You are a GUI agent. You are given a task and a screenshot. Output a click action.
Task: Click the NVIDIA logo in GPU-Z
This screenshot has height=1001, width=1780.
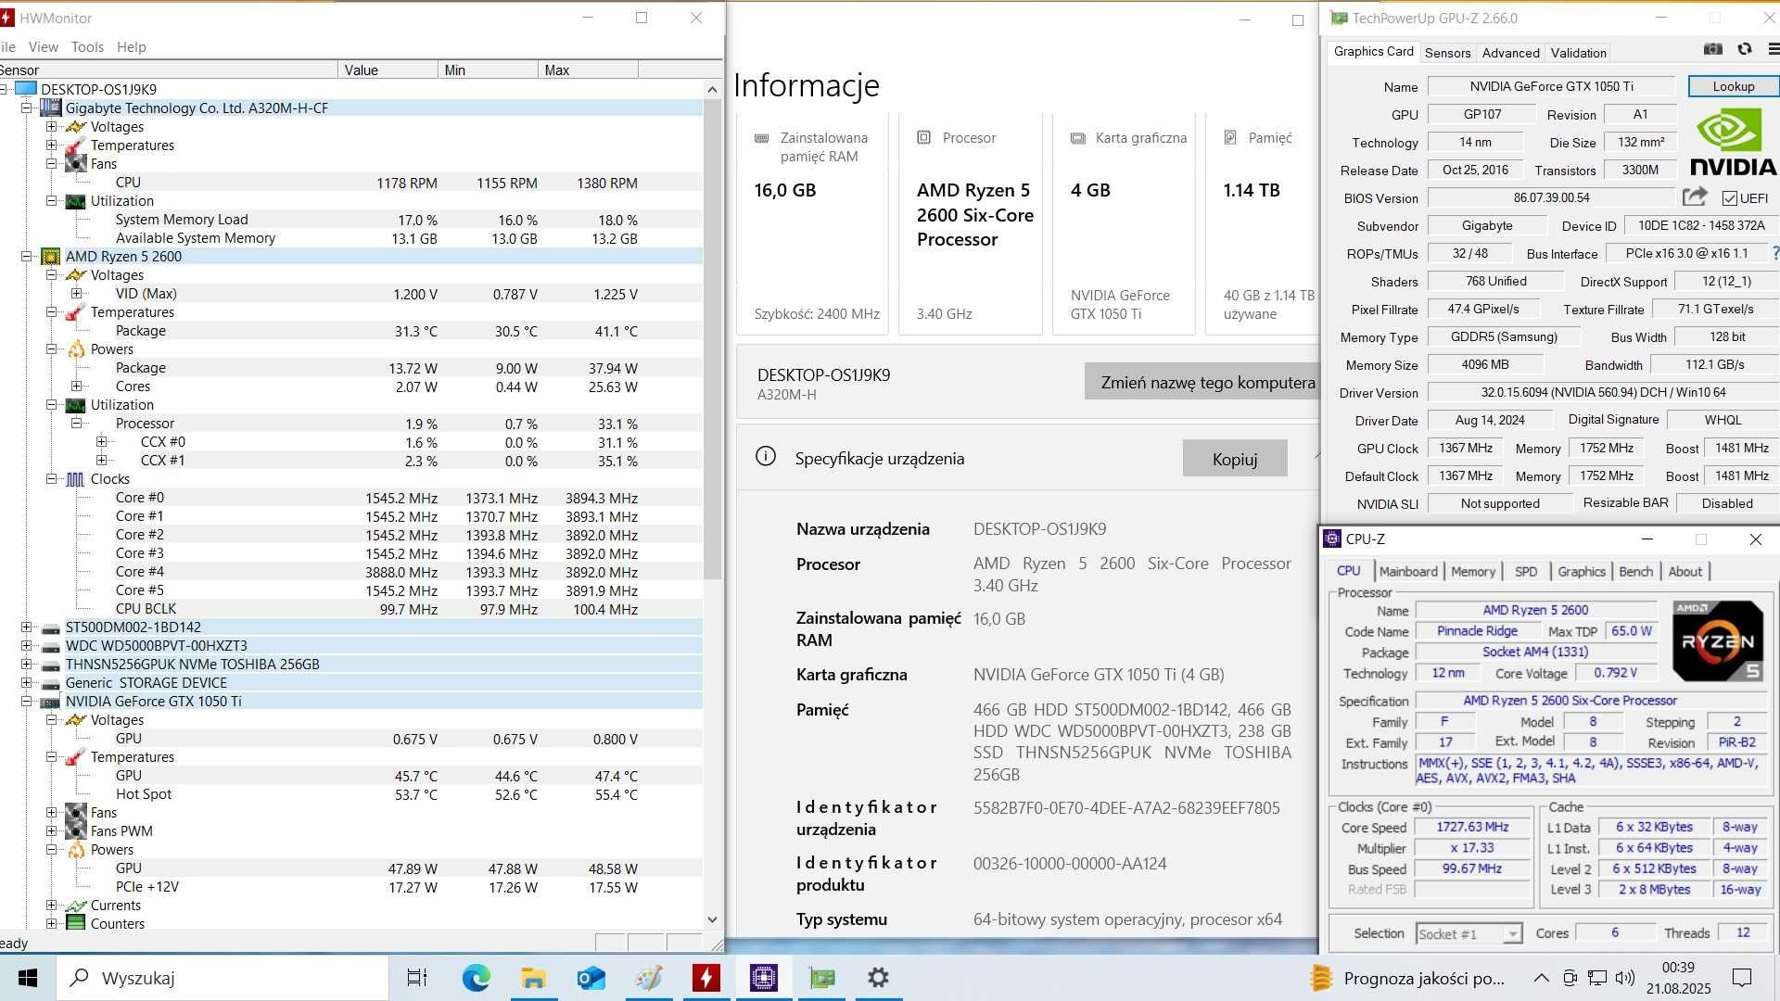tap(1733, 143)
